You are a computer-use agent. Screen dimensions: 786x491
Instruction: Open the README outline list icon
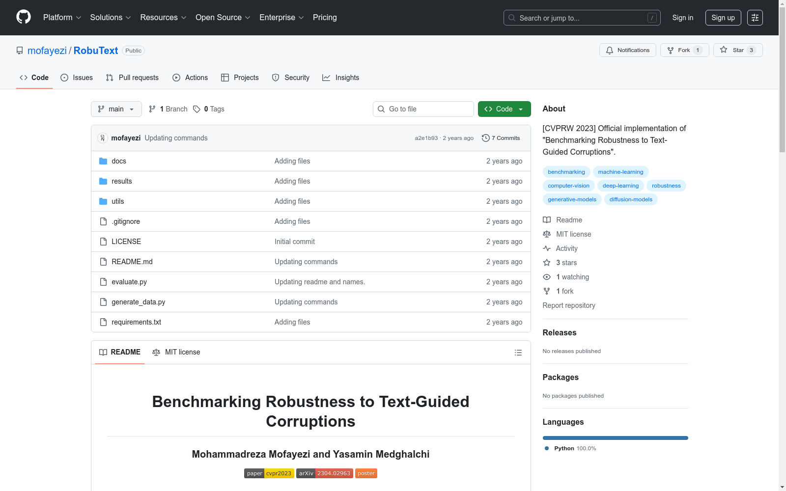[518, 353]
